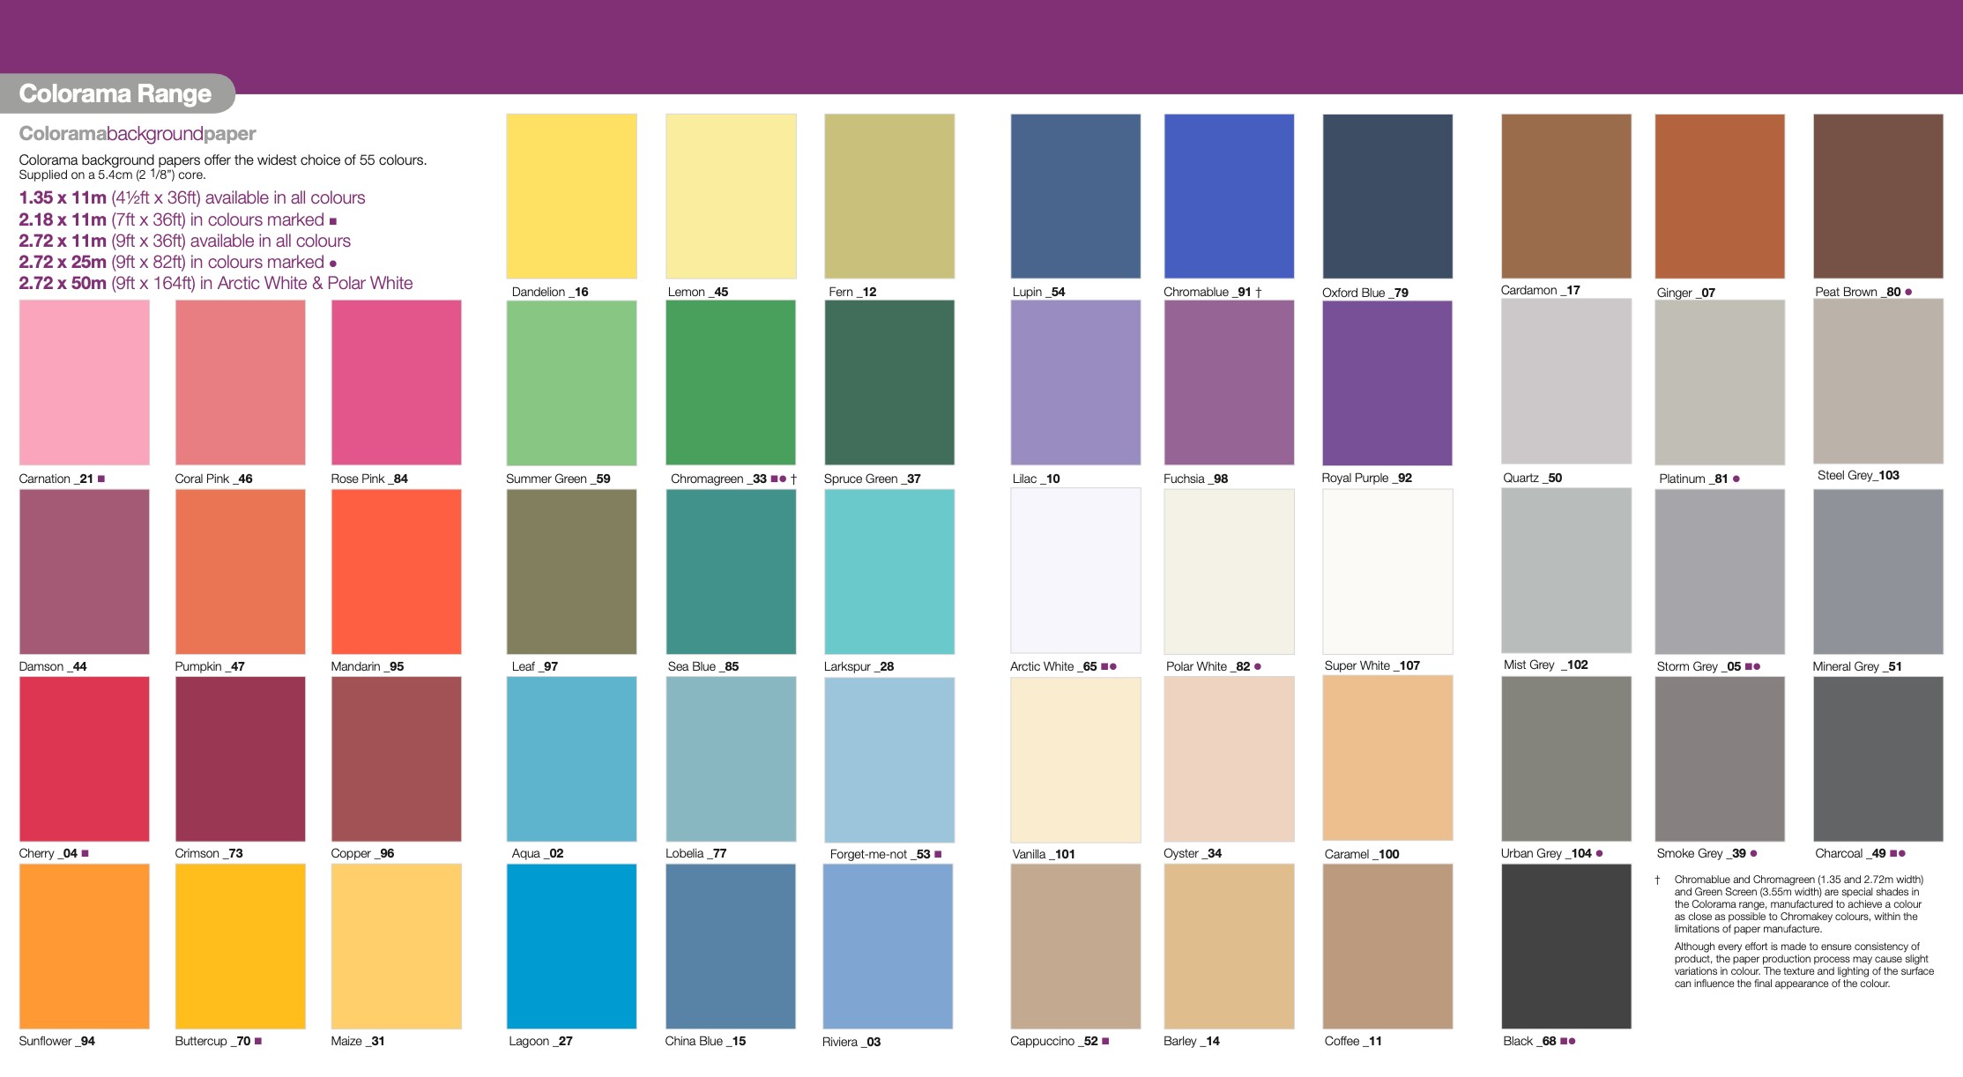The height and width of the screenshot is (1077, 1963).
Task: Click the Arctic White _65 label
Action: click(x=1053, y=666)
